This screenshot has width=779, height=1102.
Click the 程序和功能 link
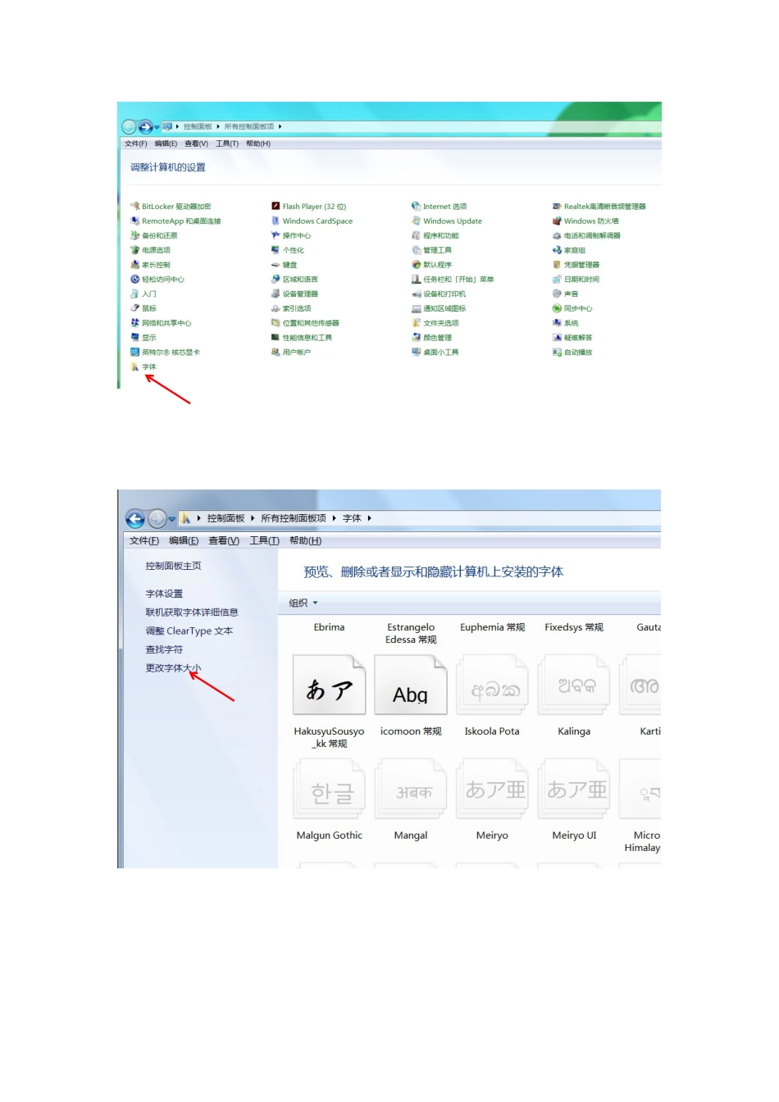click(441, 235)
